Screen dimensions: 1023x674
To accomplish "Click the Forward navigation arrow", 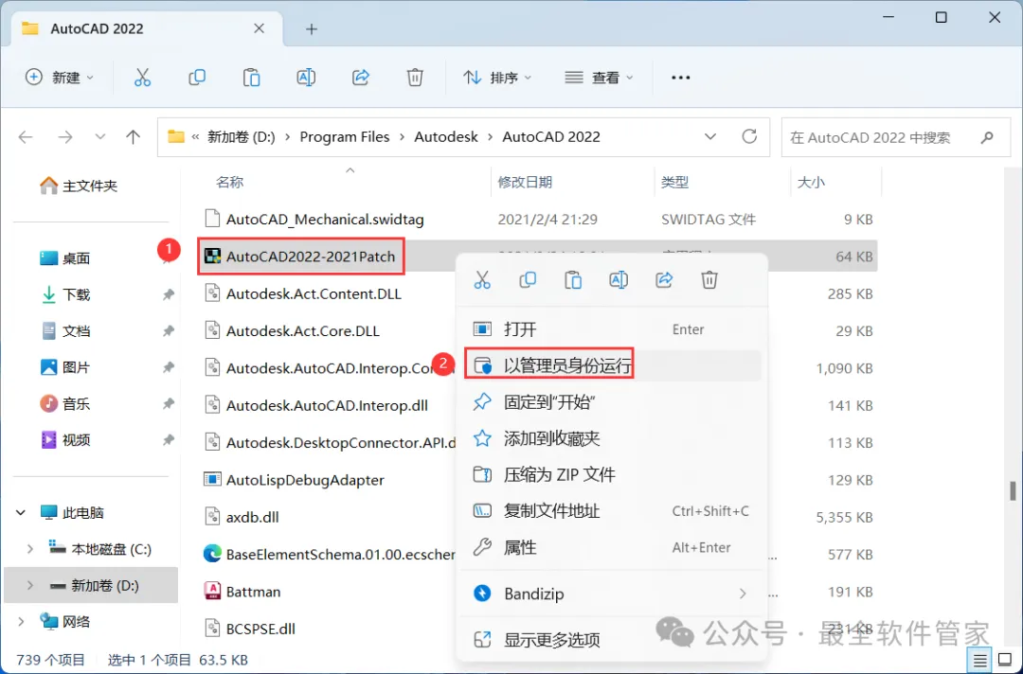I will (x=65, y=137).
